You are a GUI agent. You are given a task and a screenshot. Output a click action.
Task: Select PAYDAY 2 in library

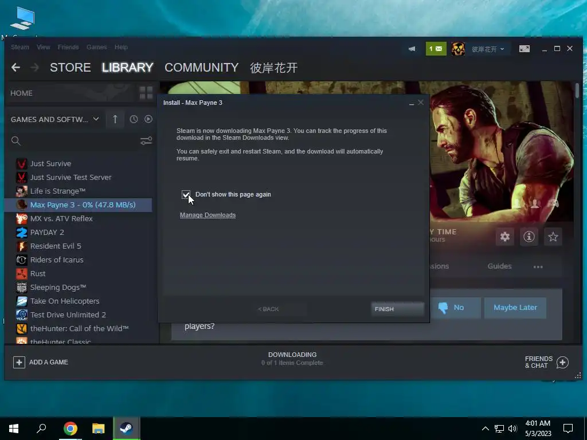(79, 233)
